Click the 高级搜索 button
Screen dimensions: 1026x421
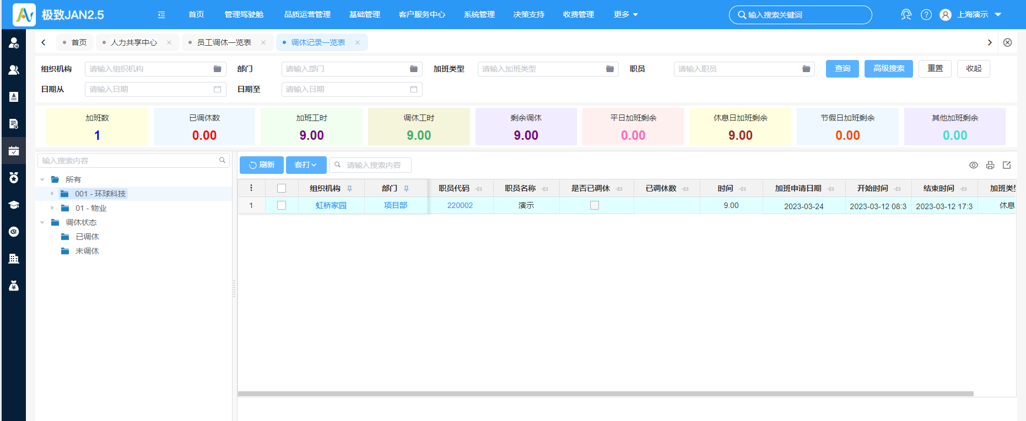pyautogui.click(x=889, y=69)
